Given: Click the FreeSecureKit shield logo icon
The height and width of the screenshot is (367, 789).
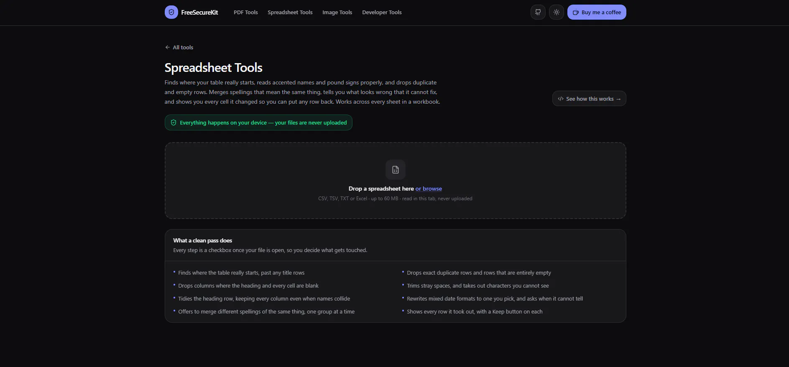Looking at the screenshot, I should pos(171,12).
